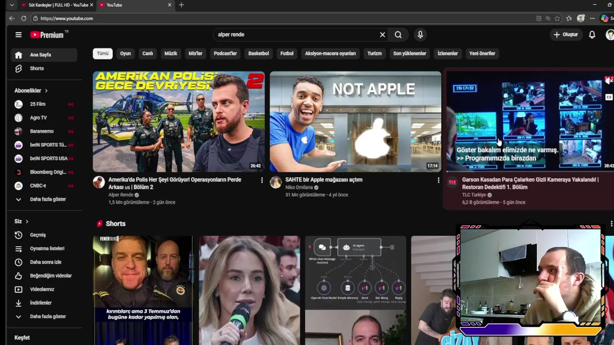The width and height of the screenshot is (614, 345).
Task: Expand Daha fazla göster under Siz
Action: click(x=44, y=316)
